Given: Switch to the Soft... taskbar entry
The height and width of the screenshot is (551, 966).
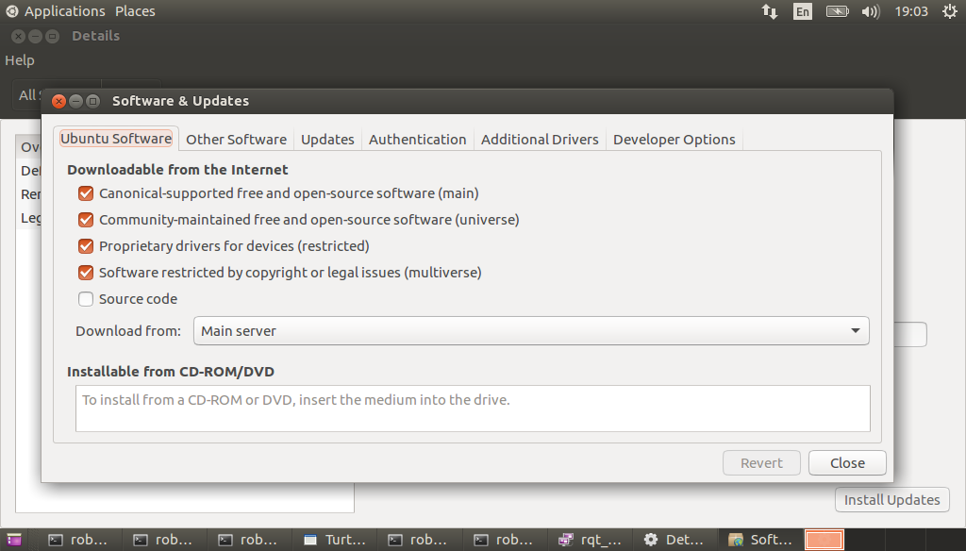Looking at the screenshot, I should [x=759, y=540].
